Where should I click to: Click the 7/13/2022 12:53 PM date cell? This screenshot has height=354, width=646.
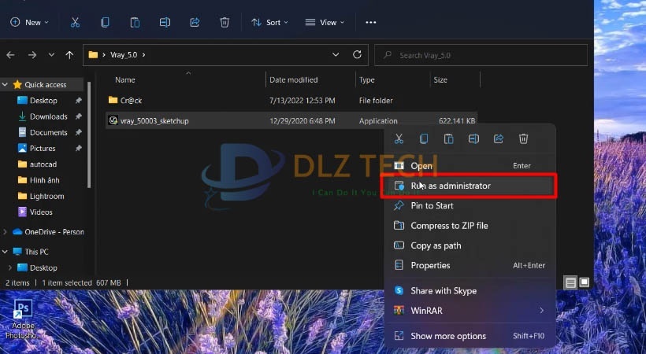(302, 101)
